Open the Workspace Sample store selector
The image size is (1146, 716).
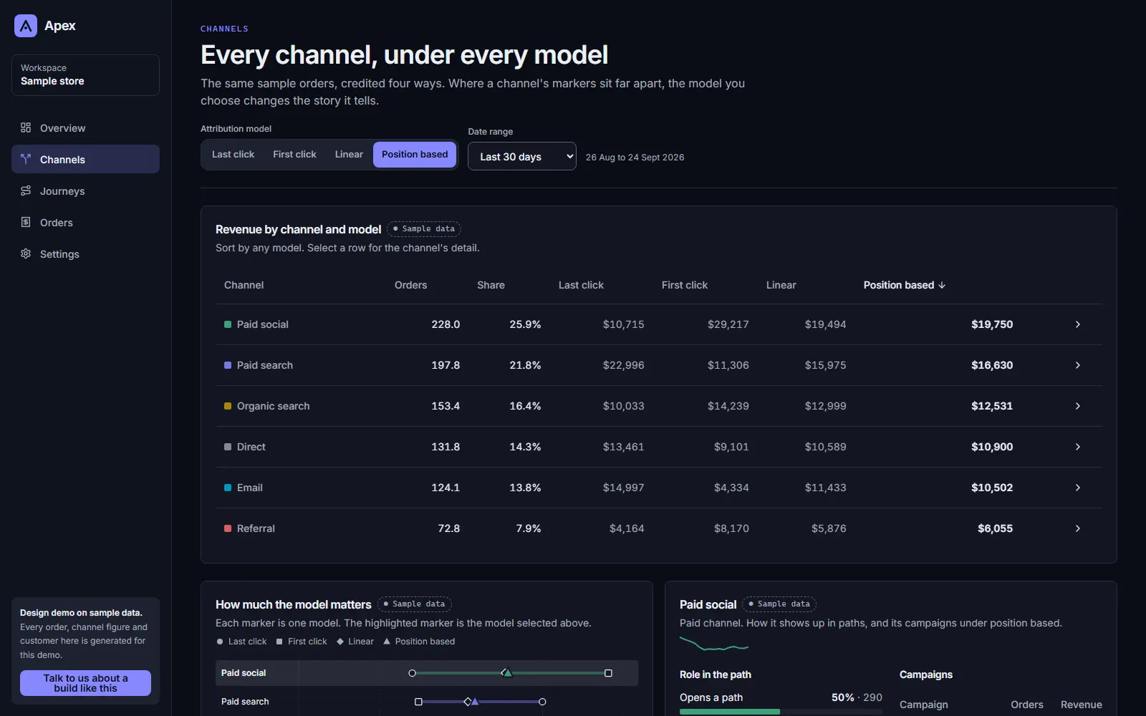point(85,75)
